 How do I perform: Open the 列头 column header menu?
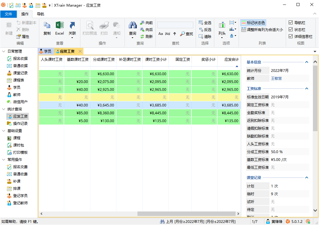[x=222, y=30]
